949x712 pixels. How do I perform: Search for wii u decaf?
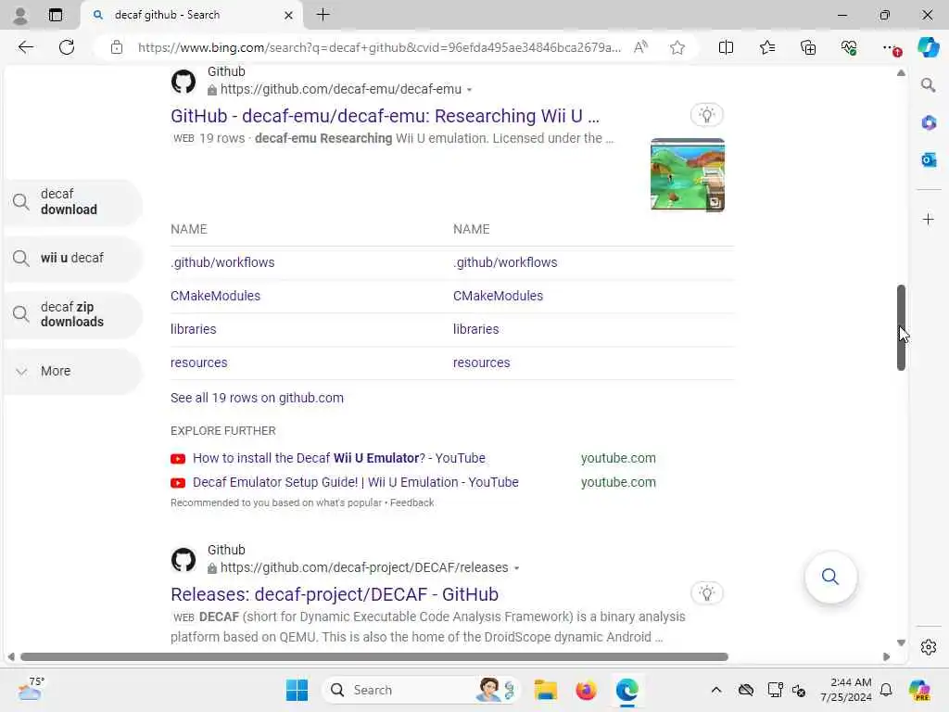[x=72, y=258]
